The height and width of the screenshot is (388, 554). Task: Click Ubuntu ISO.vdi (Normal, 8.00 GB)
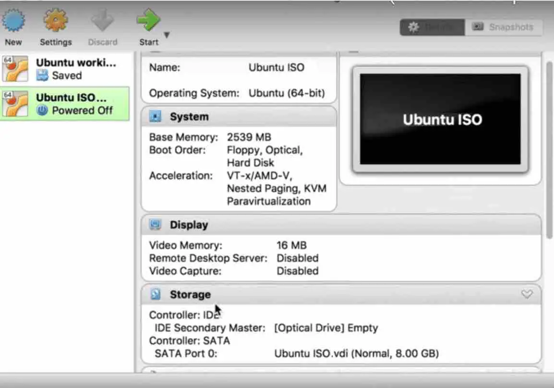357,353
